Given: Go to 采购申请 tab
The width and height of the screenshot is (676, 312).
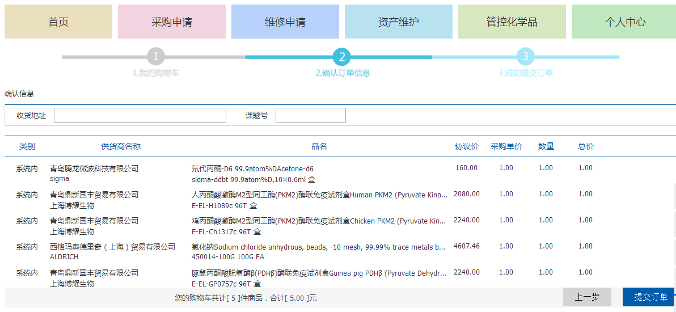Looking at the screenshot, I should tap(172, 22).
